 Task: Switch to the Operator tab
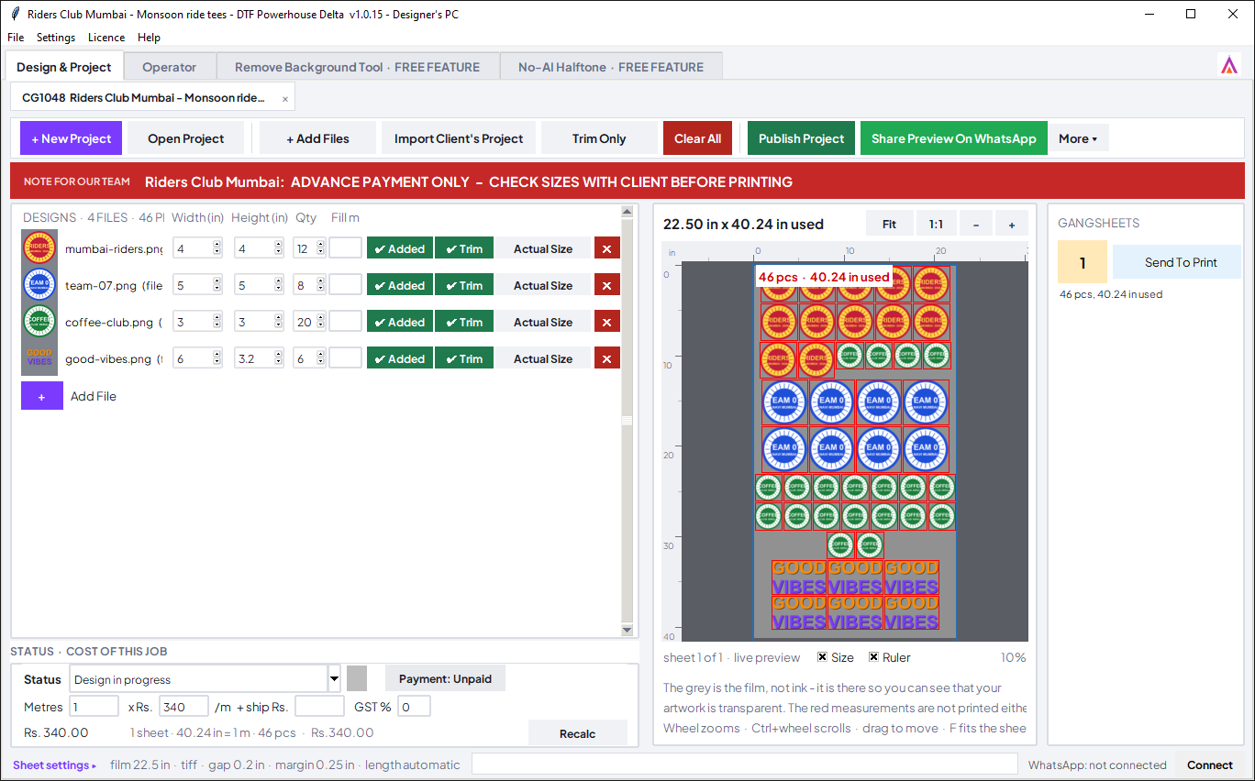point(170,67)
